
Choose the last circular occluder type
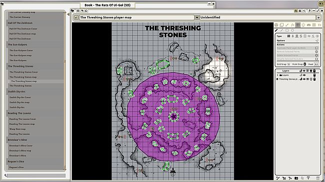pyautogui.click(x=317, y=36)
